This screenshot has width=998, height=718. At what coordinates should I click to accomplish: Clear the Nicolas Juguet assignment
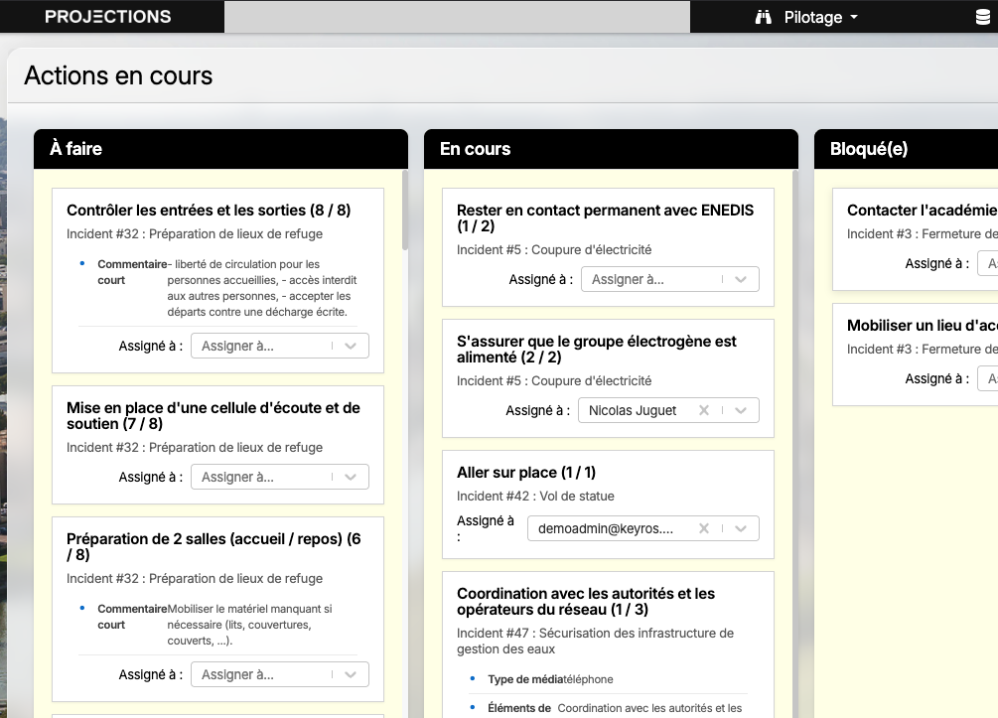click(704, 410)
